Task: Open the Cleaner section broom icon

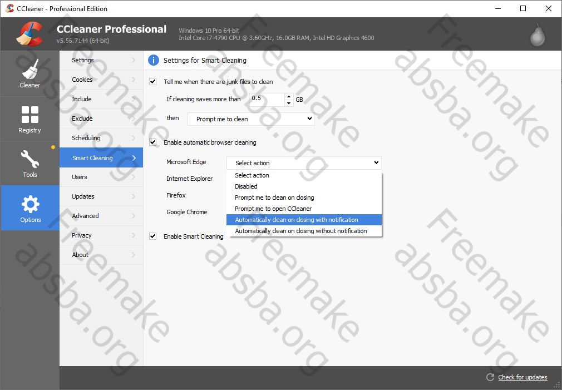Action: coord(29,69)
